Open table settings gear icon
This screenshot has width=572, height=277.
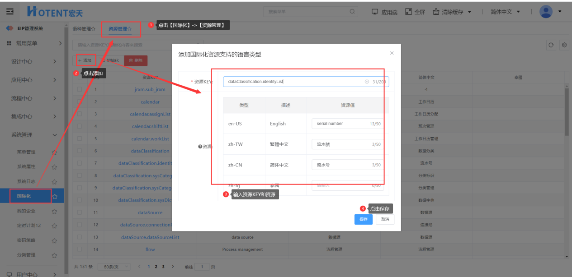coord(564,45)
